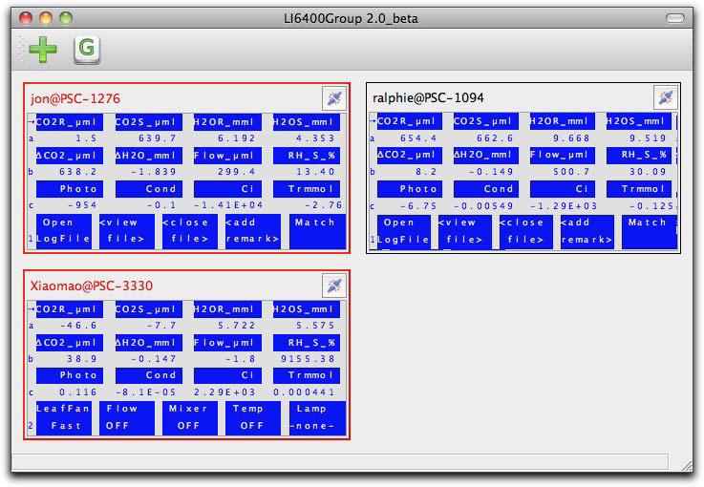Click <close file> in jon@PSC-1276 panel

pos(190,231)
